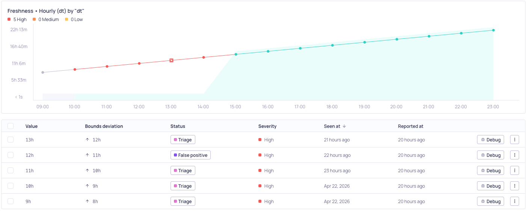Click the teal data point at 18:00

332,45
